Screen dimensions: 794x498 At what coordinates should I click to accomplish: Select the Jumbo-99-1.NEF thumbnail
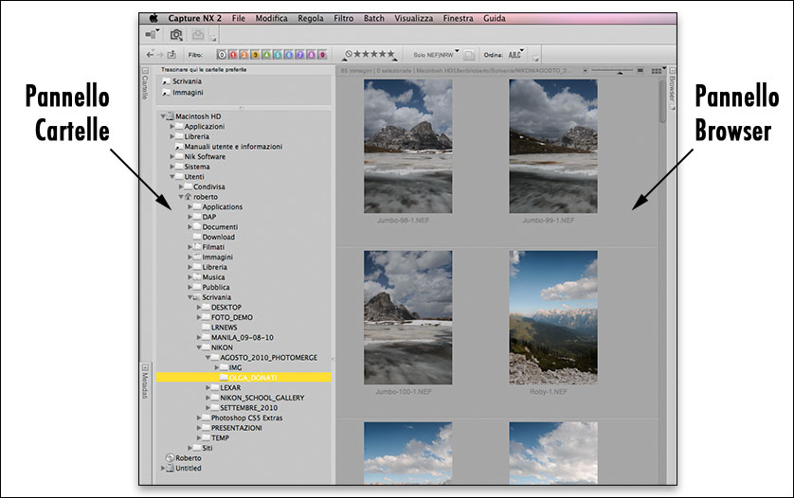tap(553, 146)
